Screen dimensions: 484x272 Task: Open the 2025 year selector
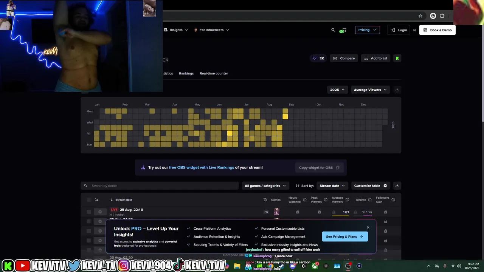337,90
